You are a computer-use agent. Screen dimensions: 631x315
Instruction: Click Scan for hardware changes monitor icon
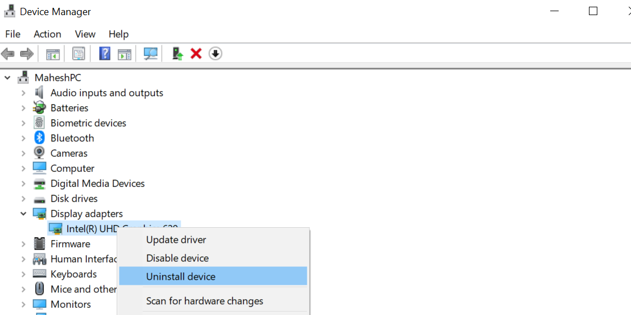(x=150, y=53)
